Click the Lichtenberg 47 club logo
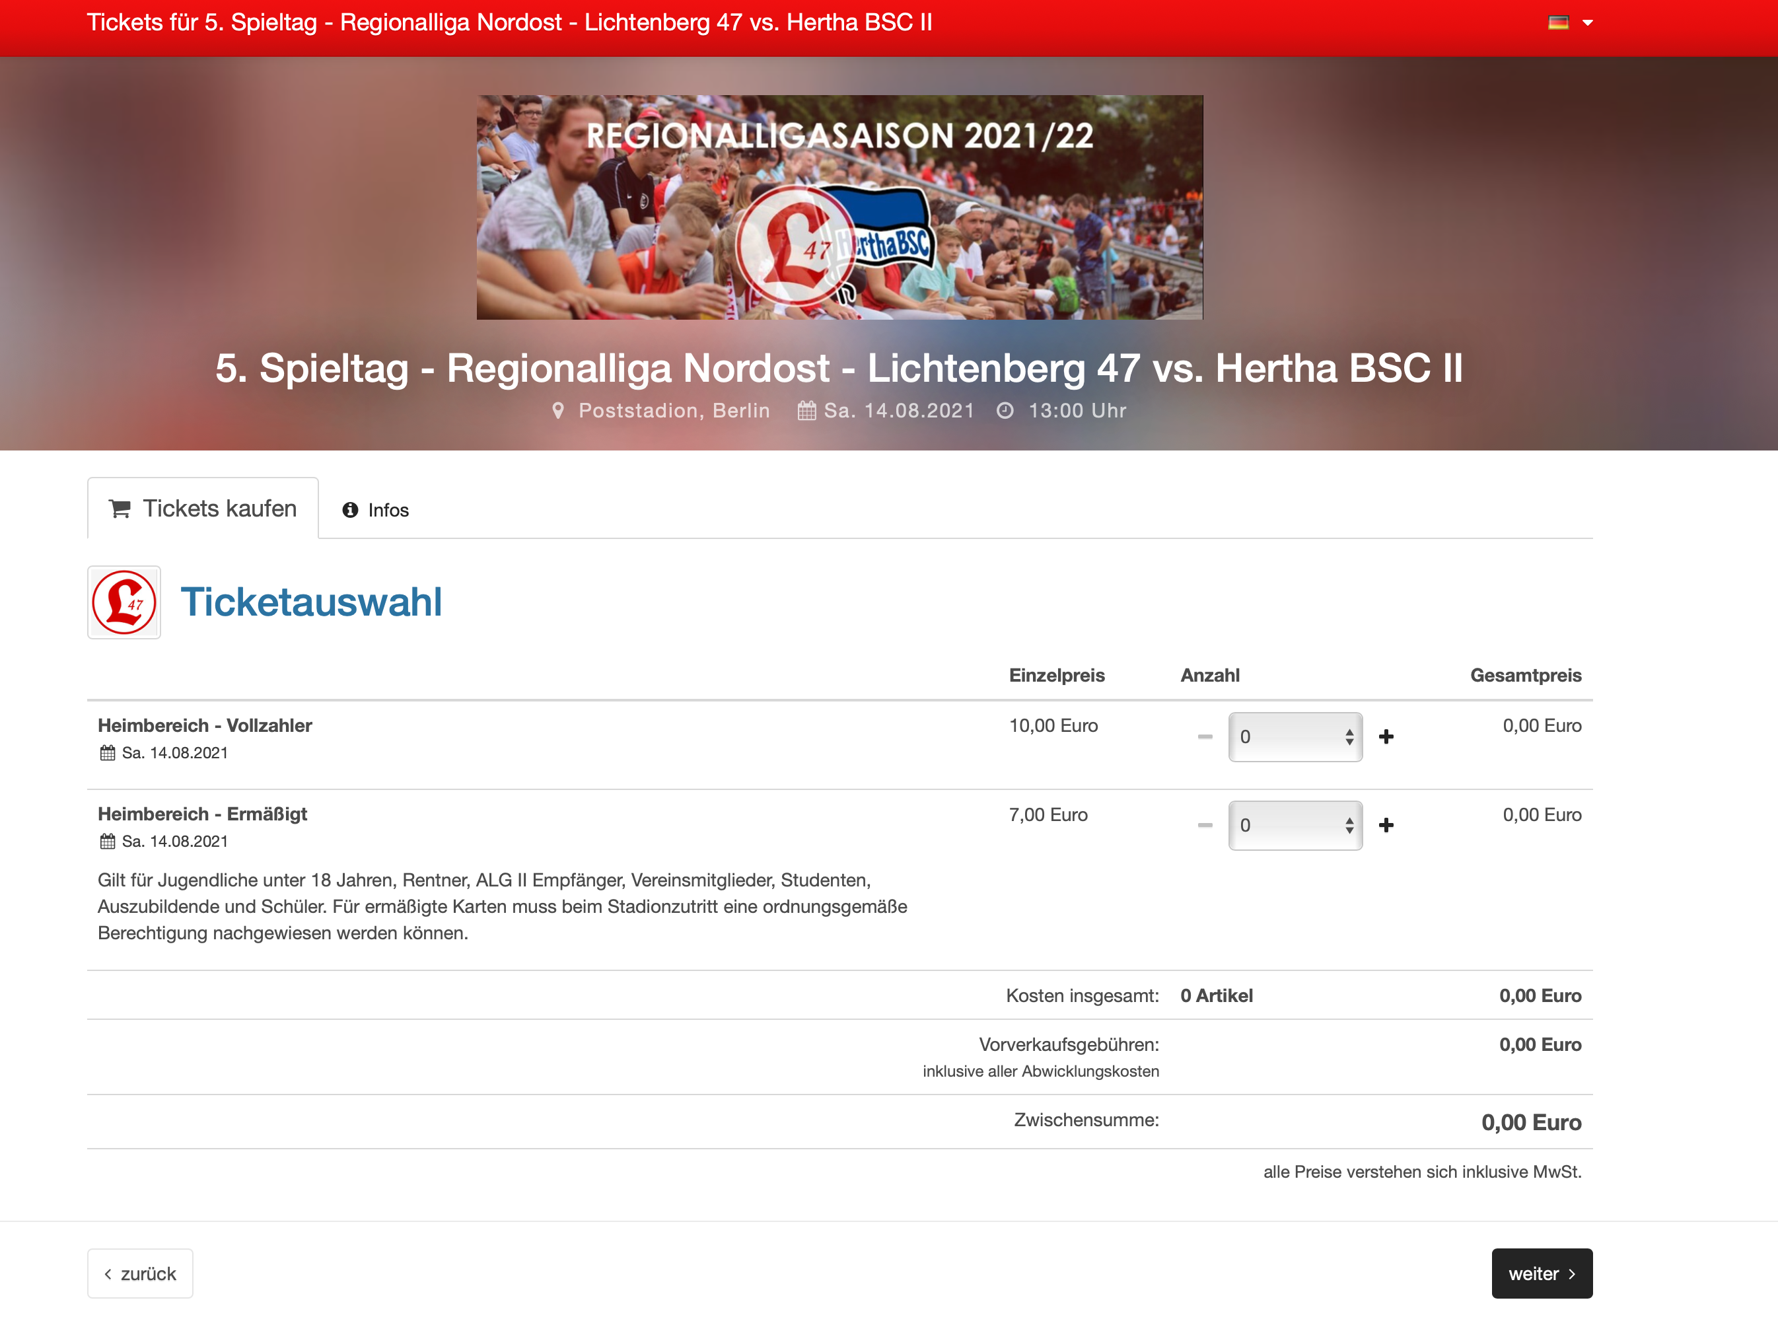The height and width of the screenshot is (1329, 1778). (x=124, y=602)
